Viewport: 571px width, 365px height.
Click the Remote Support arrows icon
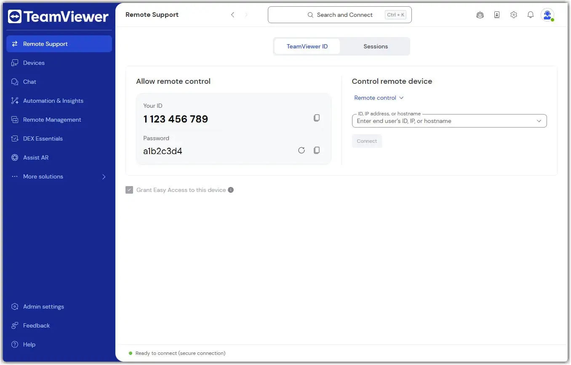tap(15, 44)
